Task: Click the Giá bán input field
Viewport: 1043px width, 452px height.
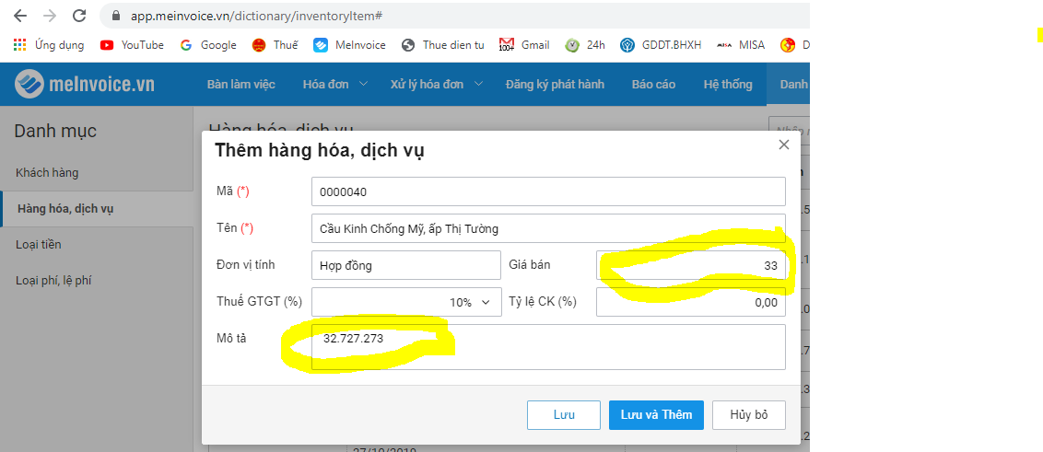Action: [x=691, y=265]
